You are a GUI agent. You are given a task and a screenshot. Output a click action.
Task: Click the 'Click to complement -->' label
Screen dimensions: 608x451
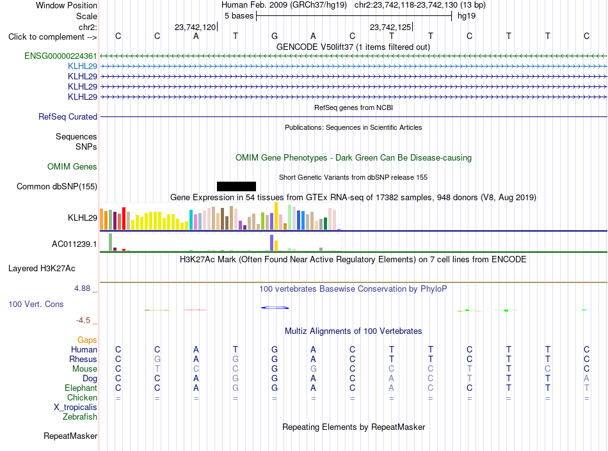[x=52, y=37]
